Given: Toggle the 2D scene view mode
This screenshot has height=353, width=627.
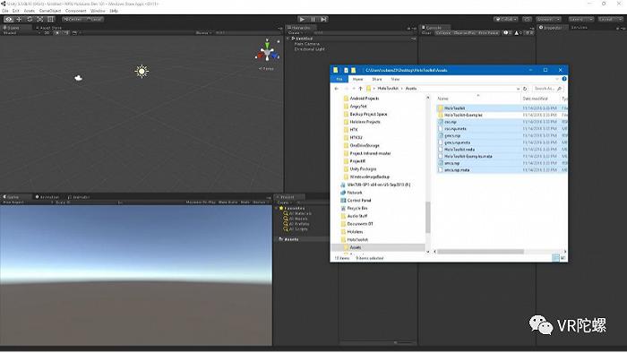Looking at the screenshot, I should pos(47,33).
